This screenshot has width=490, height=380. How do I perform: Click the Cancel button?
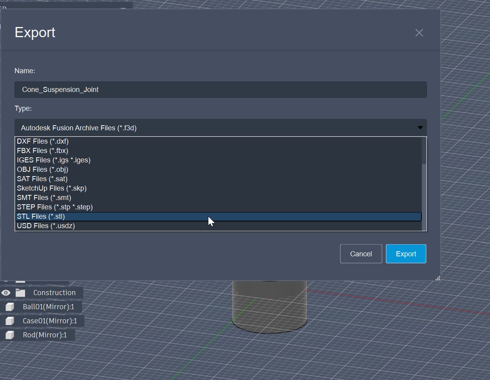(x=361, y=254)
